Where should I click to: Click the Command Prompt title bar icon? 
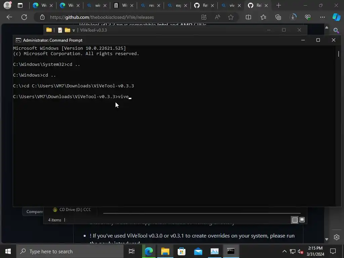(x=18, y=40)
